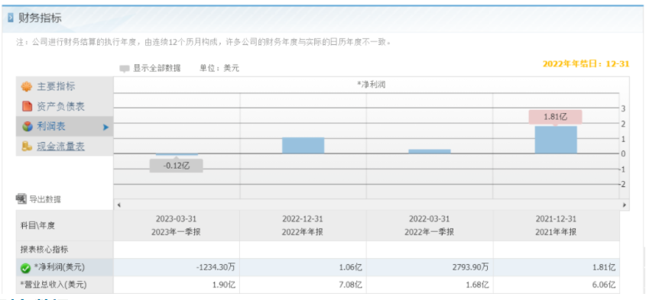The width and height of the screenshot is (646, 300).
Task: Click the 2023年一季报 column header
Action: click(177, 225)
